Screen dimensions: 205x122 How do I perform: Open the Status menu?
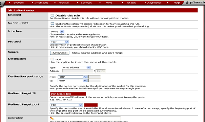pyautogui.click(x=131, y=3)
